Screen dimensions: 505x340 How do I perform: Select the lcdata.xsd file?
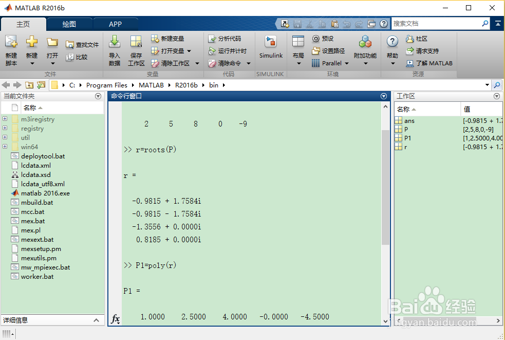coord(36,174)
